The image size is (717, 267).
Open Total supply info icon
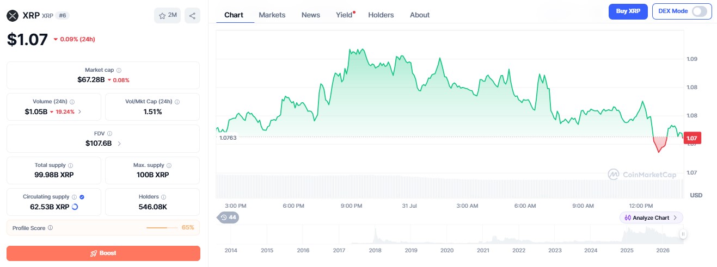[x=70, y=165]
